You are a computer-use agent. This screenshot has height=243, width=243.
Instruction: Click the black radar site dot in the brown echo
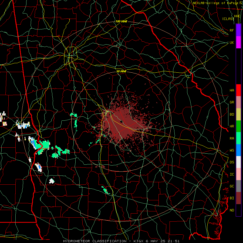122,122
